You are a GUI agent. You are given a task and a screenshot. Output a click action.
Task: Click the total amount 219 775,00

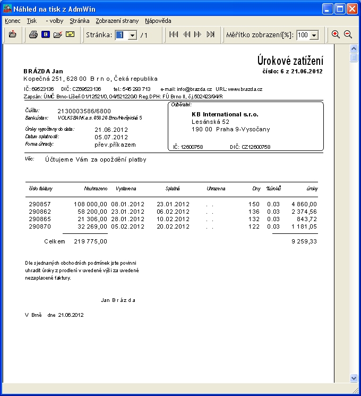coord(90,241)
